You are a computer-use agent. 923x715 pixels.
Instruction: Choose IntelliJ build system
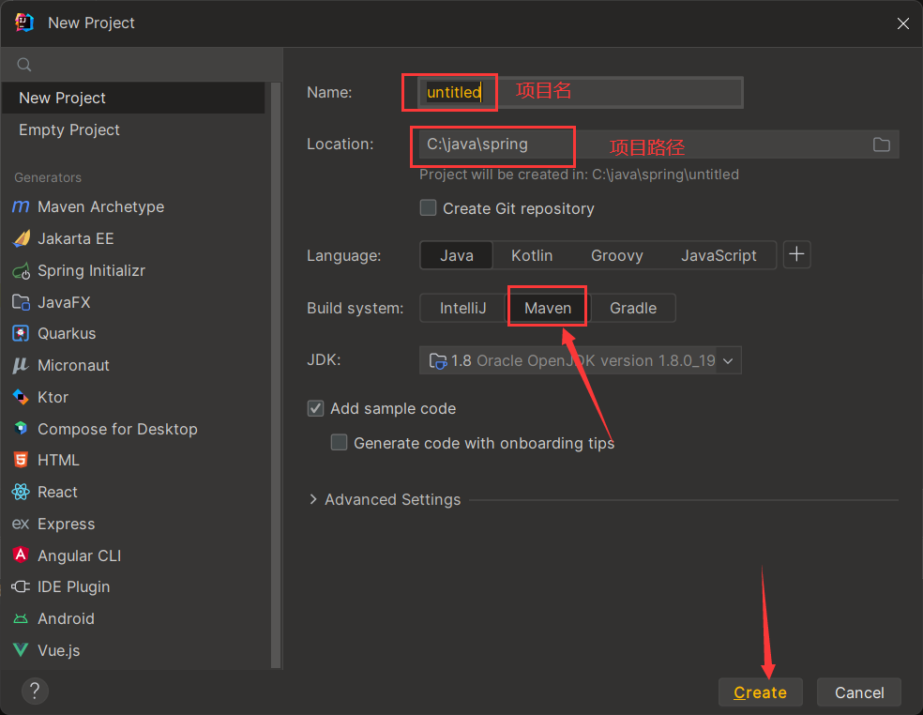pyautogui.click(x=462, y=308)
